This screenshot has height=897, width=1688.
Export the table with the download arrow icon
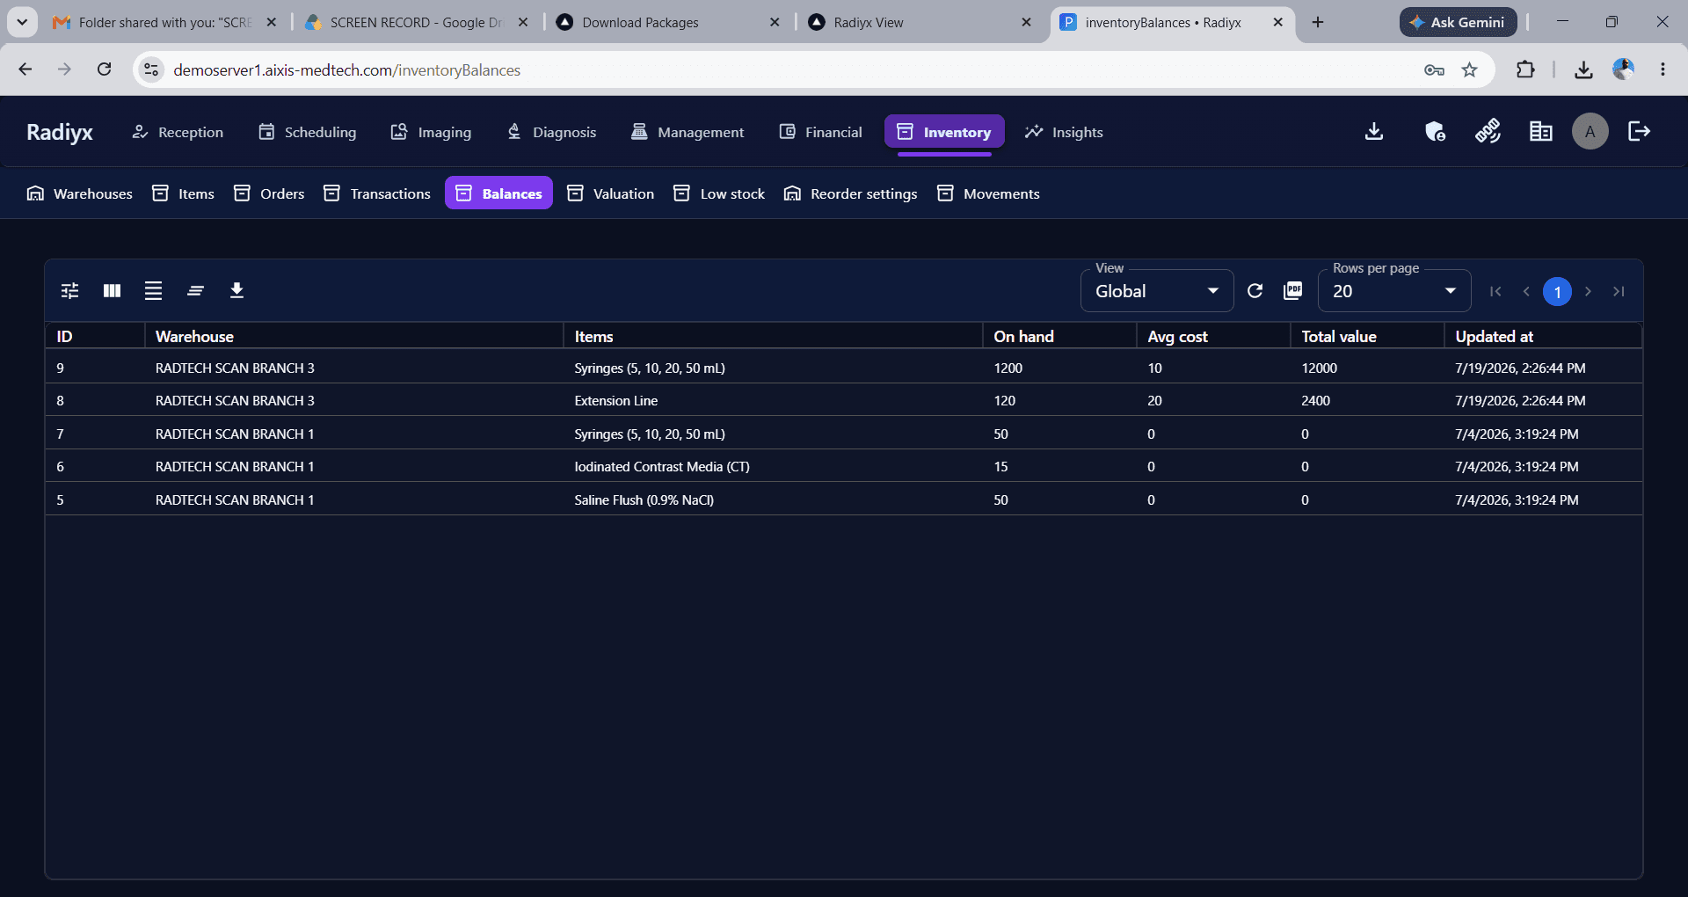(x=236, y=290)
